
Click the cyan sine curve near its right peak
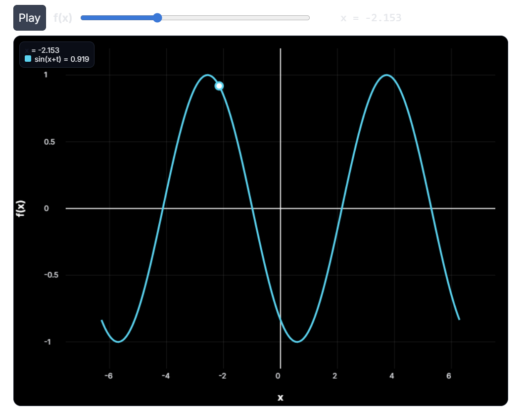386,76
